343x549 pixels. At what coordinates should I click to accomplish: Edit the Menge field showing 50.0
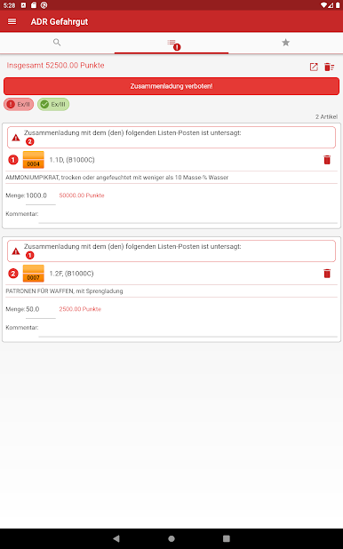pyautogui.click(x=40, y=310)
